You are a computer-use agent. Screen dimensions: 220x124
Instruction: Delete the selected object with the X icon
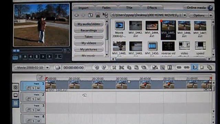pos(114,68)
